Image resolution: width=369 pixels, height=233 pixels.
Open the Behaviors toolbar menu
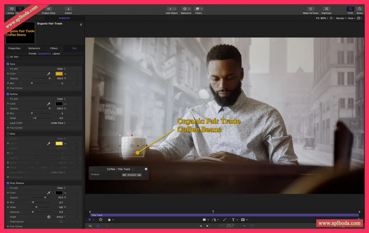(186, 9)
